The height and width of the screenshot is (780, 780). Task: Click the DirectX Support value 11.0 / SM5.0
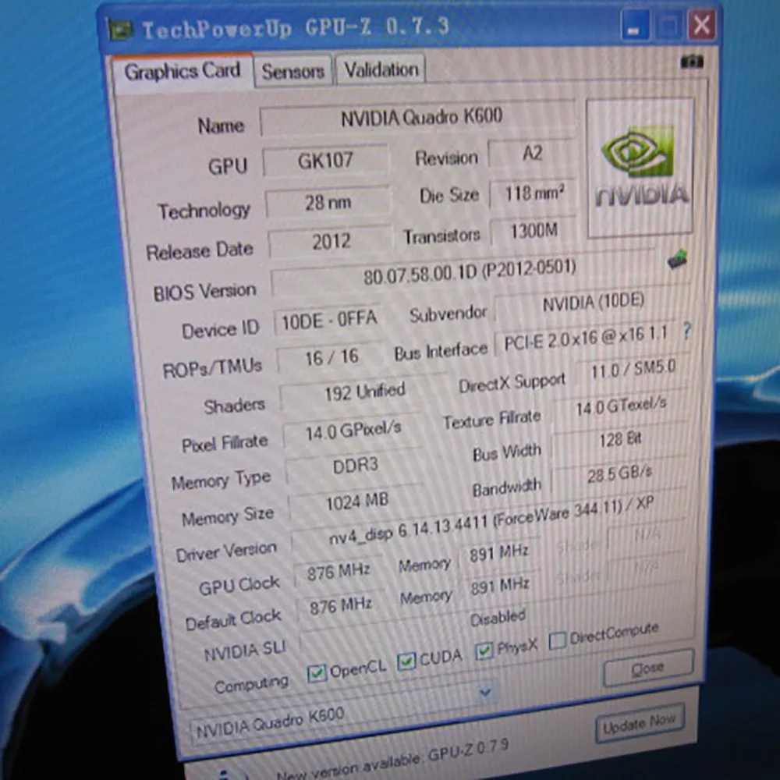(x=633, y=370)
